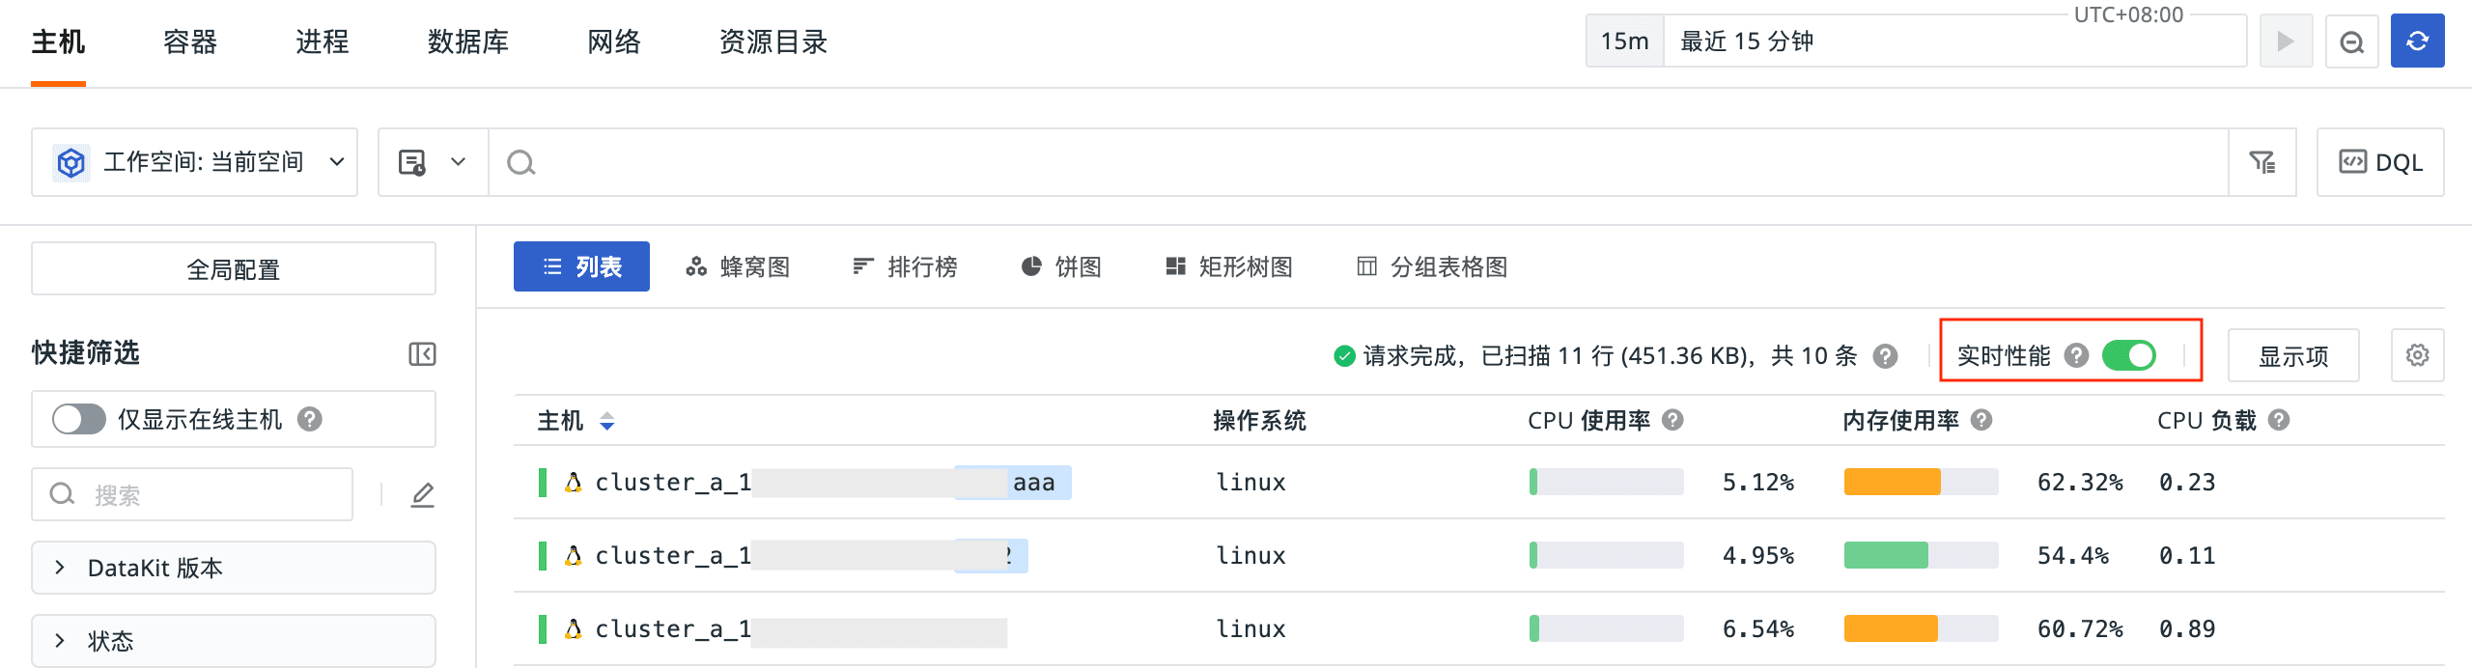
Task: Open the filter icon in search bar
Action: coord(2261,162)
